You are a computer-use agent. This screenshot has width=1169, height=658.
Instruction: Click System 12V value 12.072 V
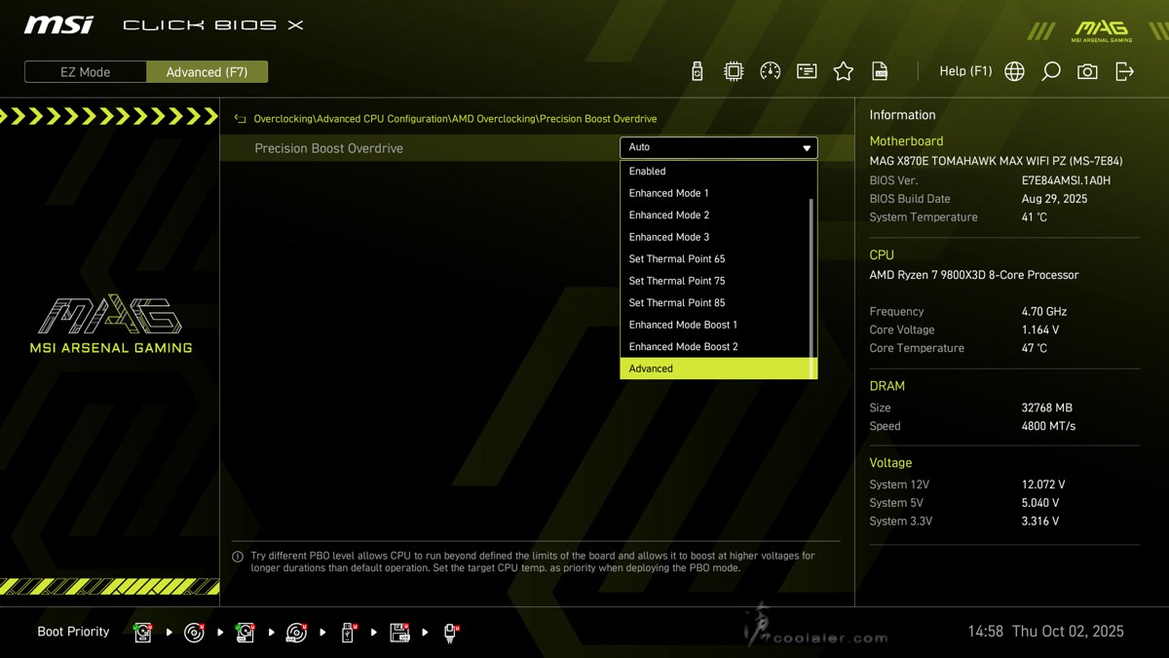[x=1043, y=484]
